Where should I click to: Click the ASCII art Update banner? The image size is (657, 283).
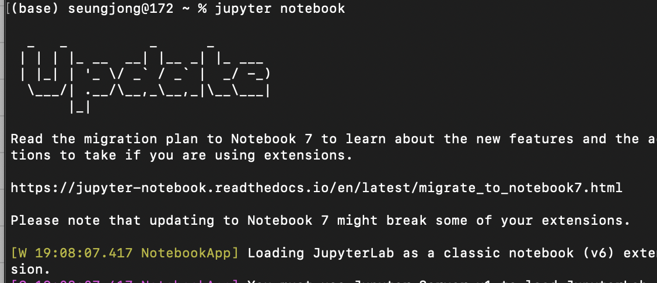[x=145, y=78]
